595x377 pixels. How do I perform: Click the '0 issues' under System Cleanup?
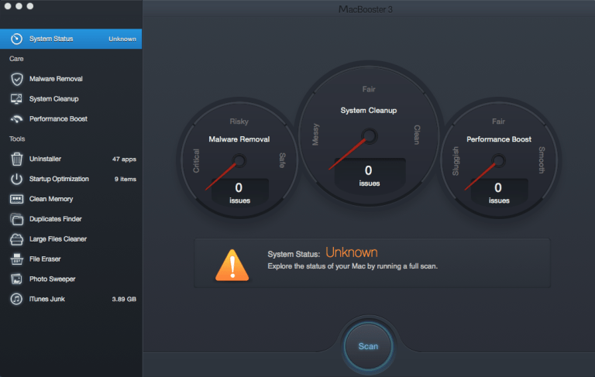point(369,175)
